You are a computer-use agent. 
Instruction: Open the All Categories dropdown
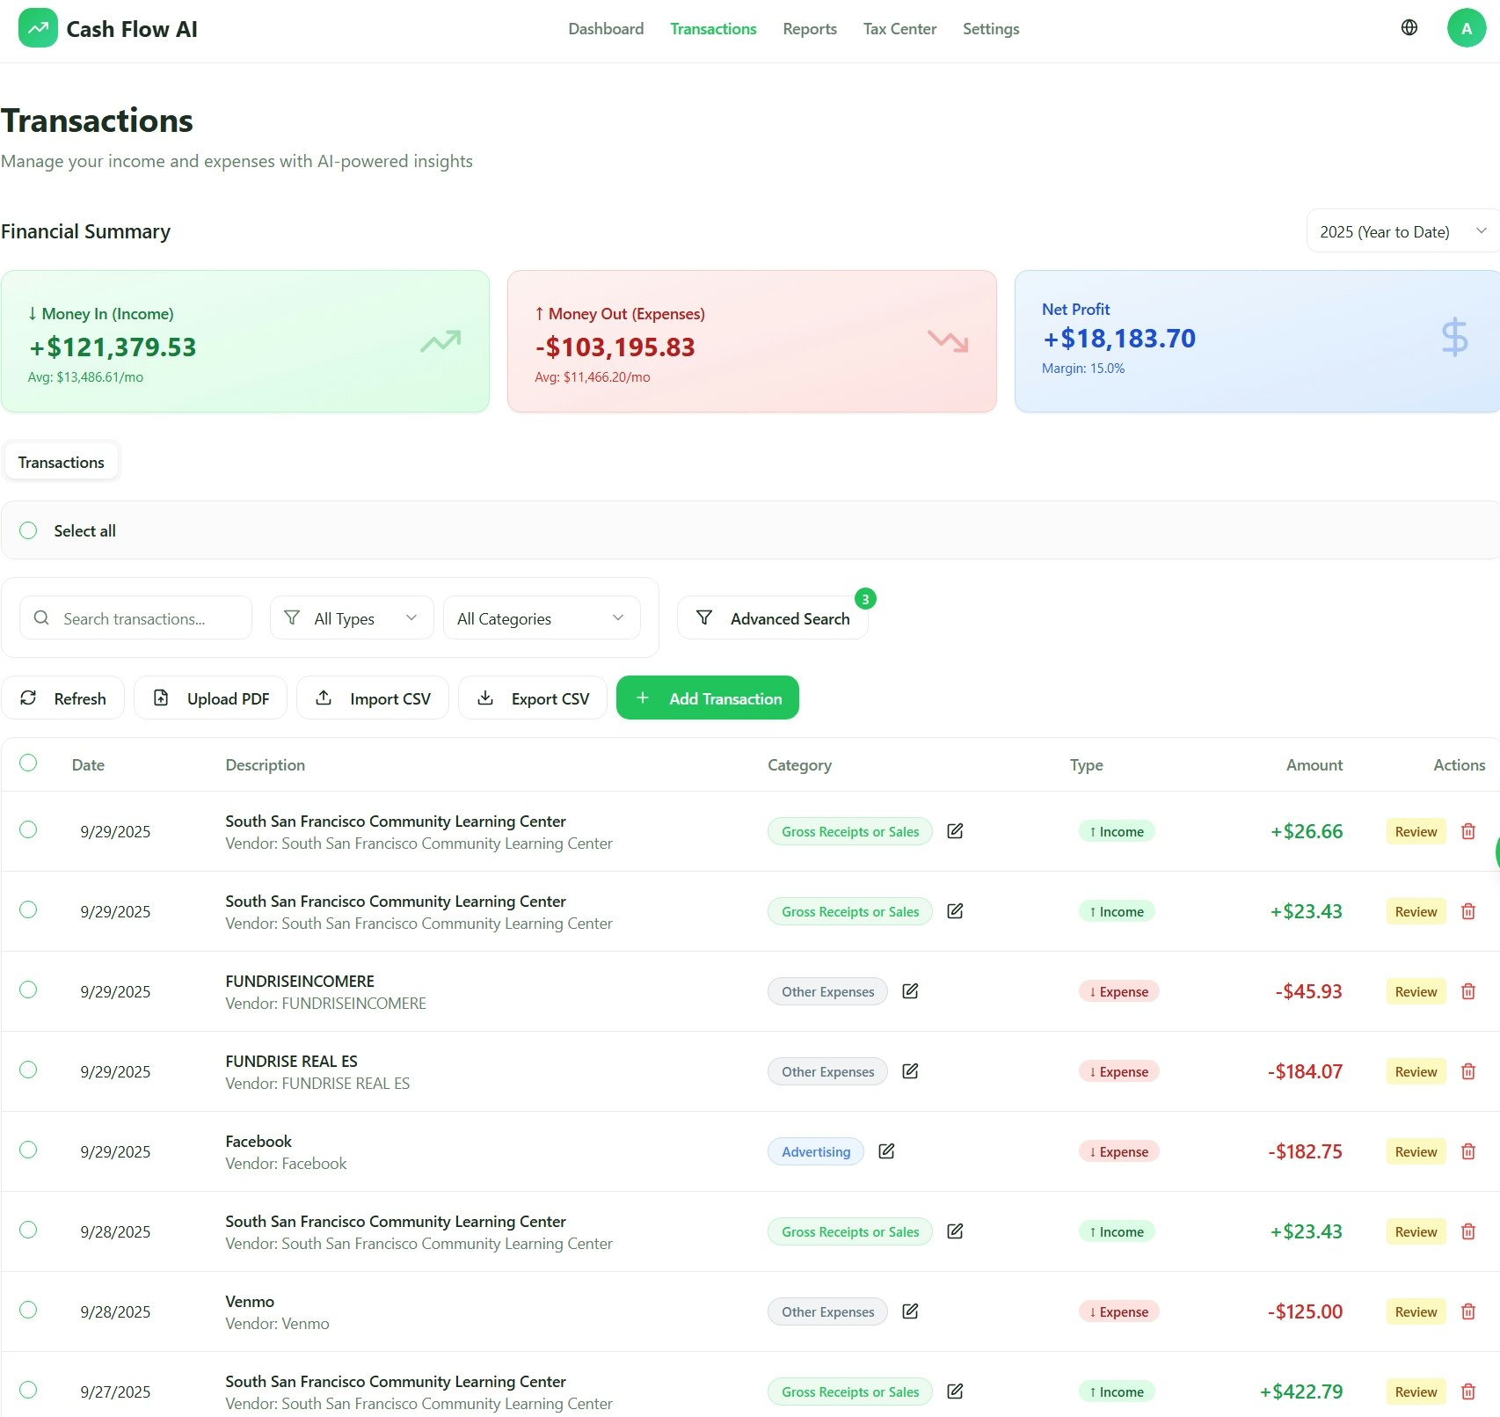[x=541, y=617]
